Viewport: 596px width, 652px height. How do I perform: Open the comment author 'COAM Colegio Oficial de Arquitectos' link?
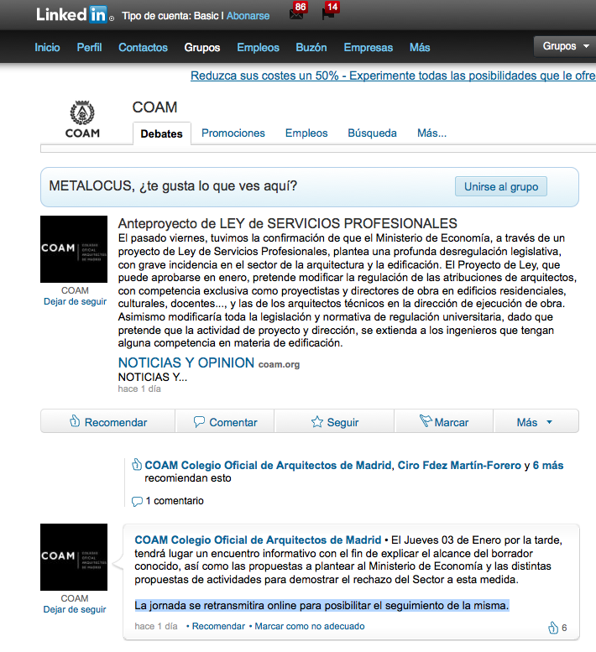(x=258, y=540)
